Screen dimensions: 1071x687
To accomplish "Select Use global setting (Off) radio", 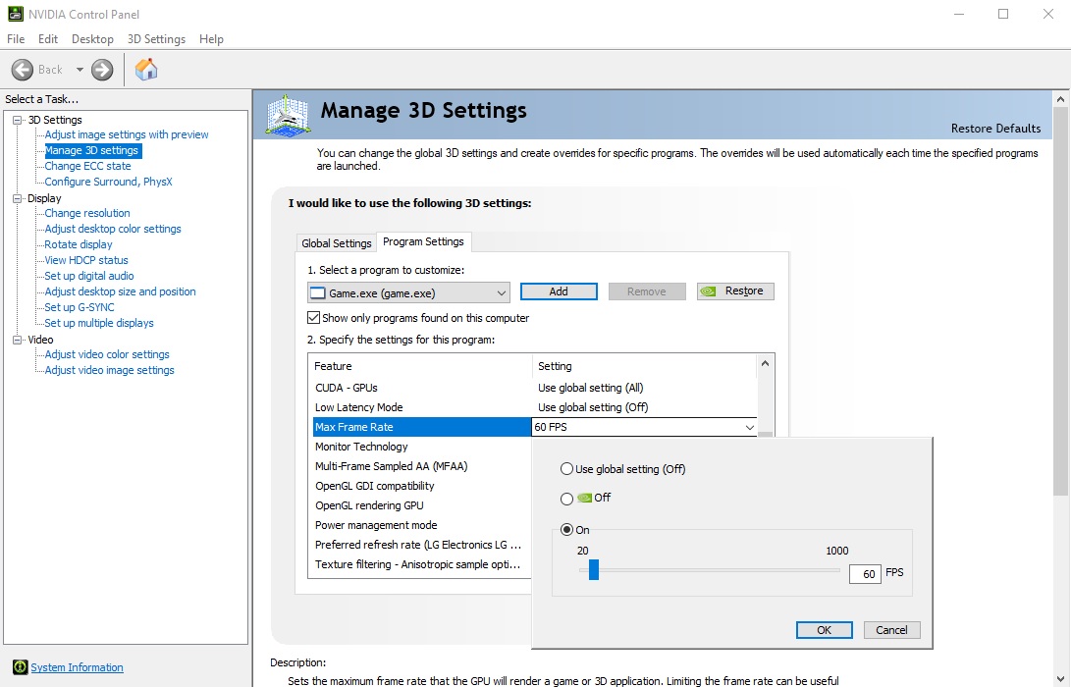I will (x=566, y=469).
